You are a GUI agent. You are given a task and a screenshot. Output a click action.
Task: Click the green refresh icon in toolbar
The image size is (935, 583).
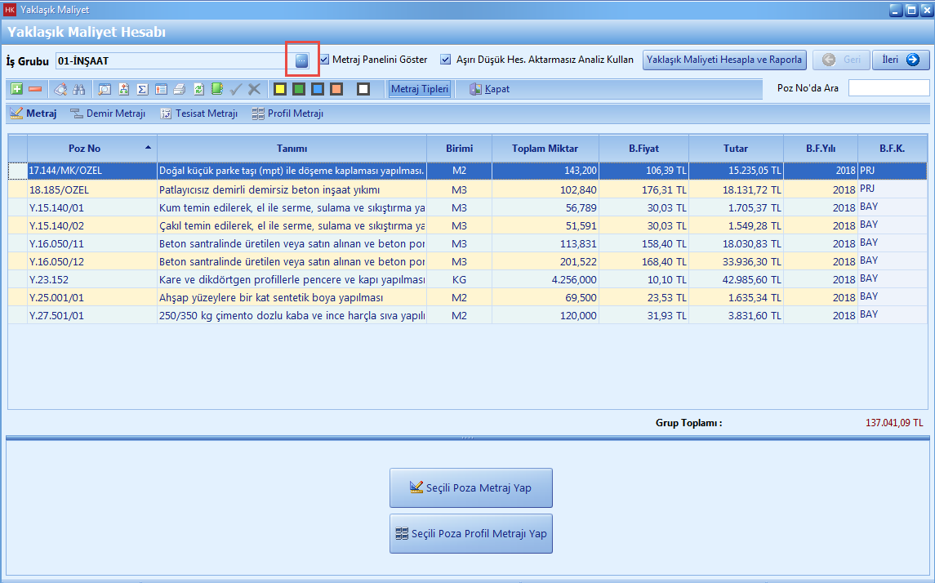[198, 89]
